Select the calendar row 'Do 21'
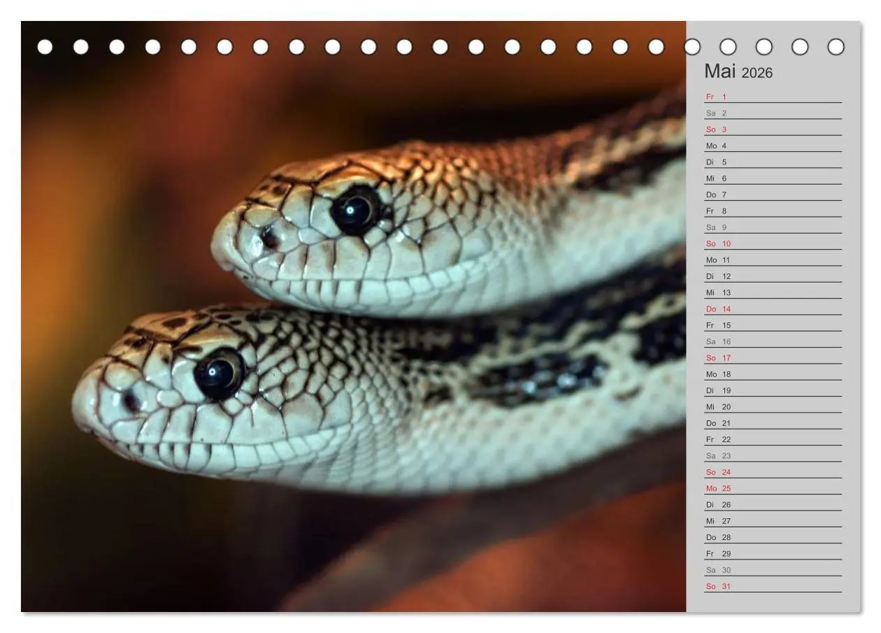This screenshot has width=881, height=633. tap(773, 423)
